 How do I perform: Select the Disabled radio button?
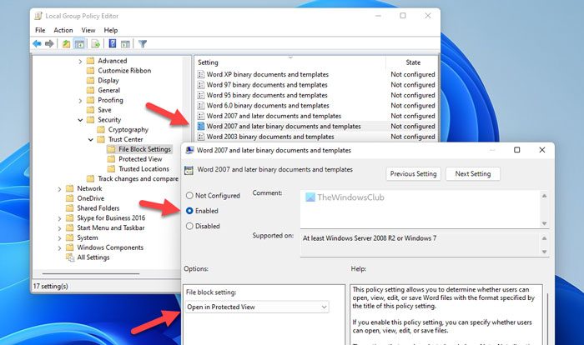tap(189, 226)
